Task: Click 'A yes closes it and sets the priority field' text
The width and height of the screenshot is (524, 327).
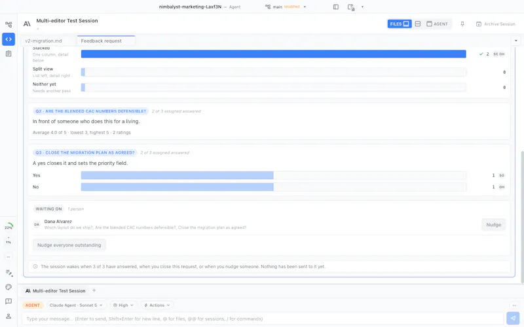Action: [80, 163]
